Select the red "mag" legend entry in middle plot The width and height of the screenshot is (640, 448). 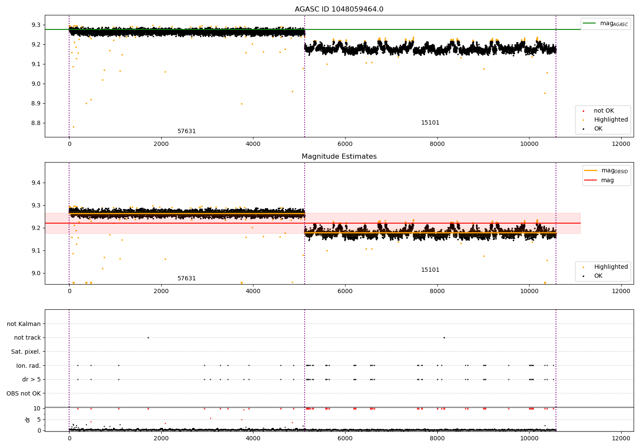point(599,180)
